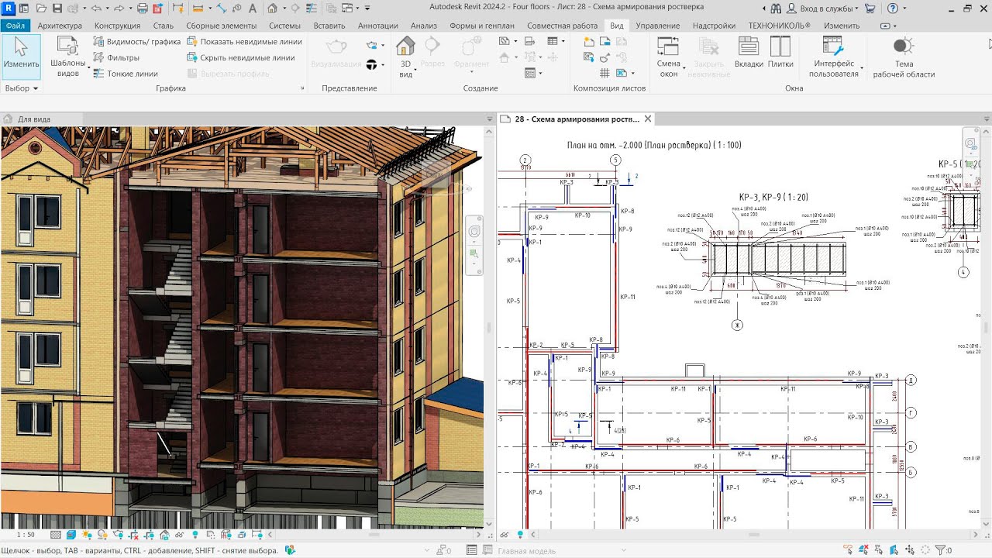Toggle sun path in view control bar
This screenshot has width=992, height=558.
click(x=87, y=535)
